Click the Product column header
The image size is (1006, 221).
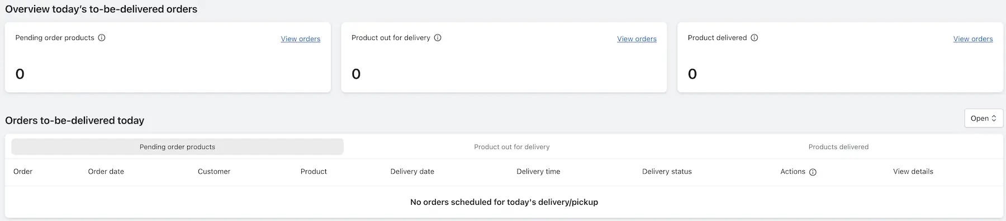coord(314,171)
